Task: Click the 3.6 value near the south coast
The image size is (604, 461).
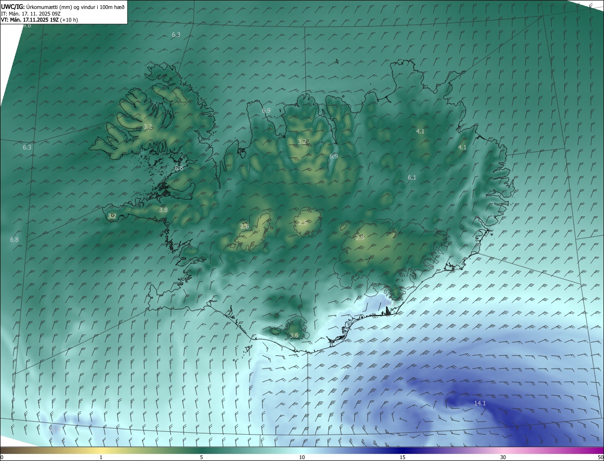Action: tap(294, 335)
